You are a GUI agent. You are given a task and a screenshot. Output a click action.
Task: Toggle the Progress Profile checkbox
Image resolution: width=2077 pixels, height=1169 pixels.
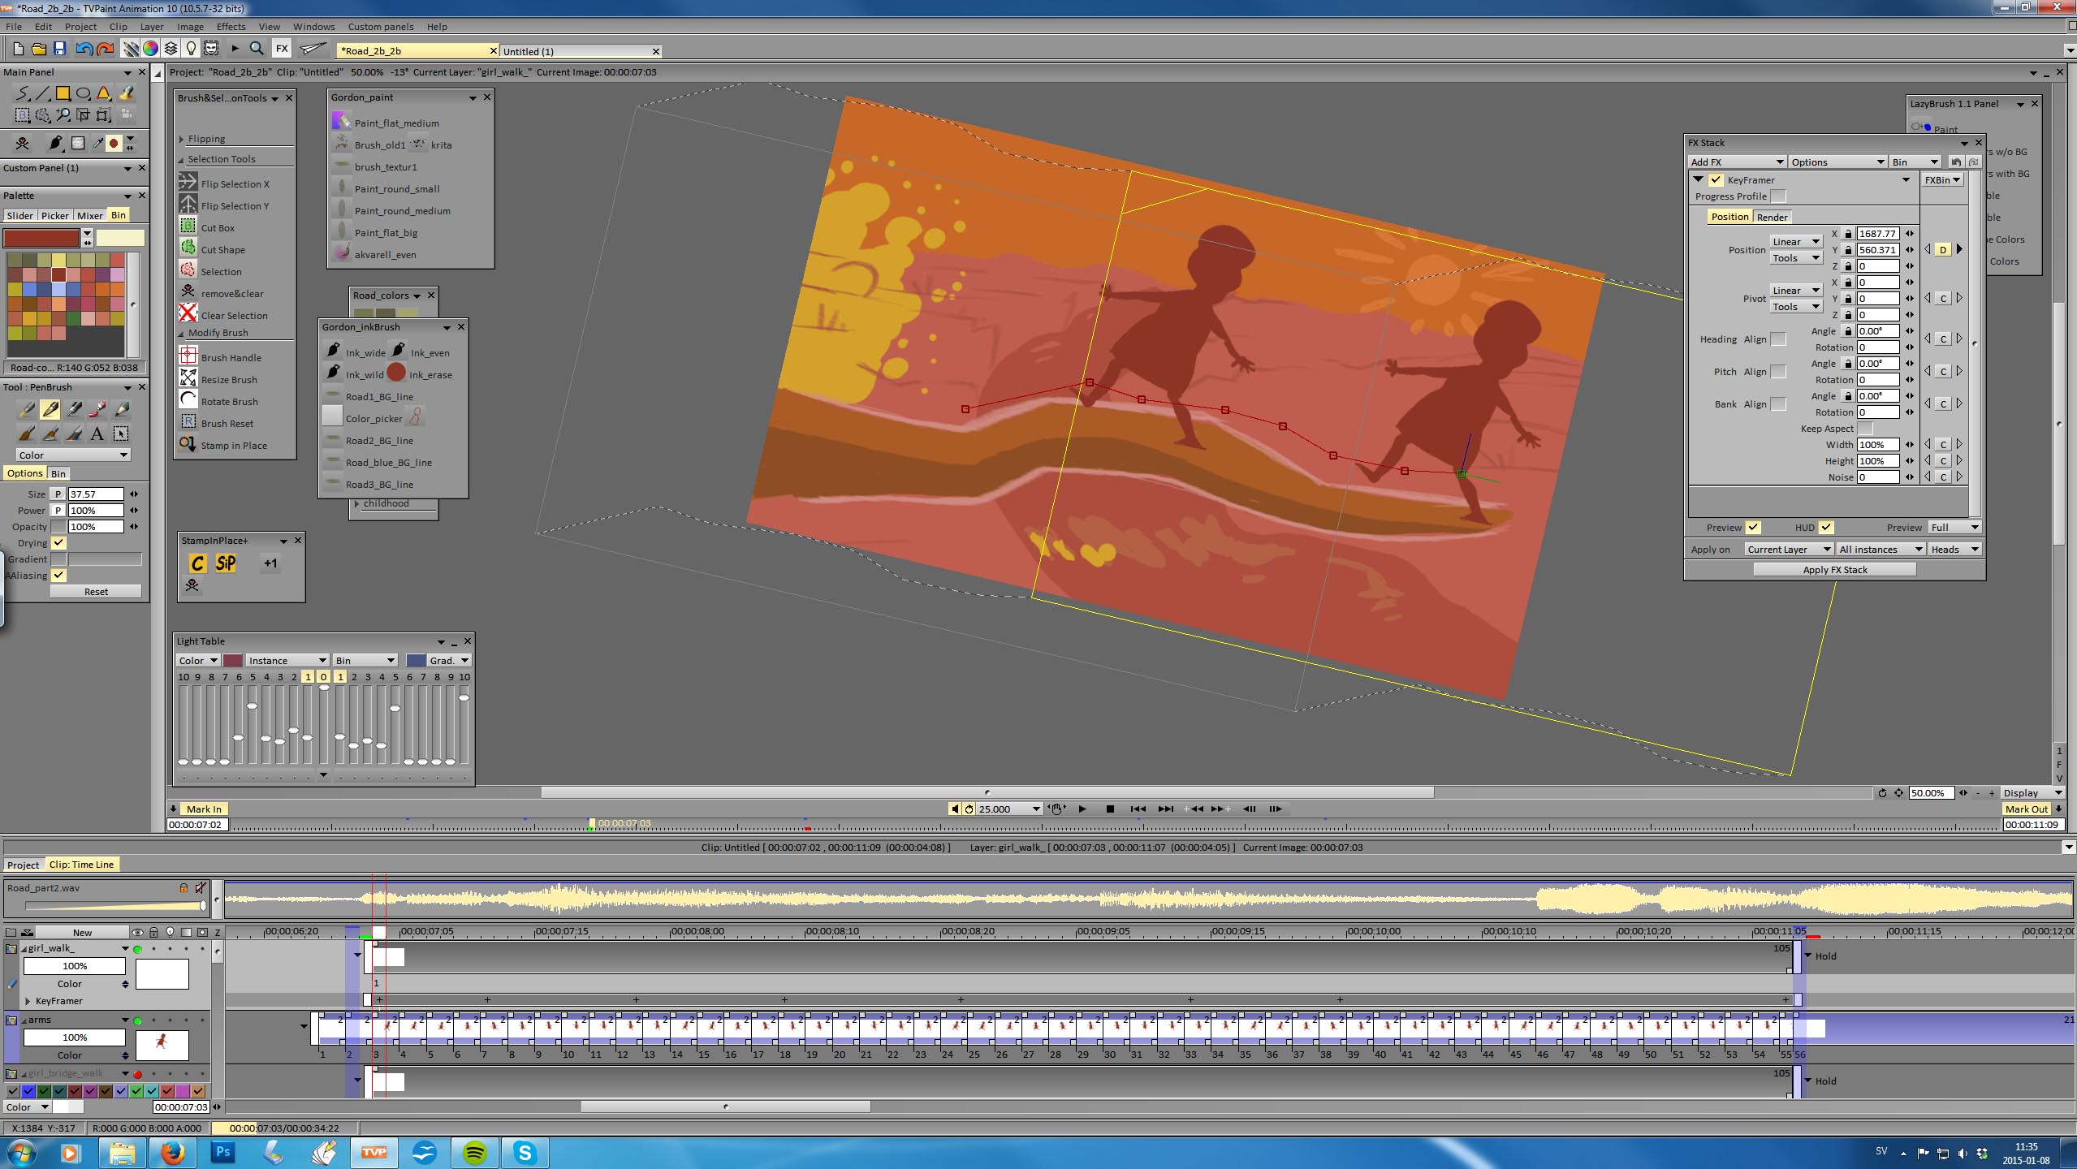[x=1777, y=196]
